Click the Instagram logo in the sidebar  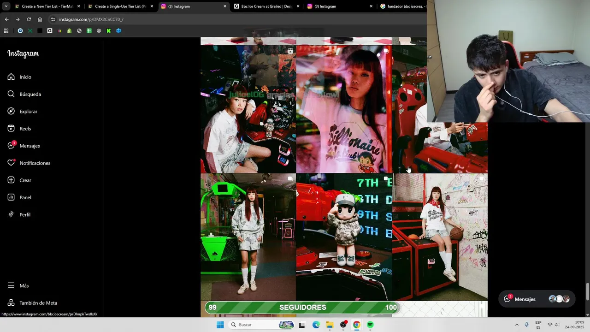23,53
